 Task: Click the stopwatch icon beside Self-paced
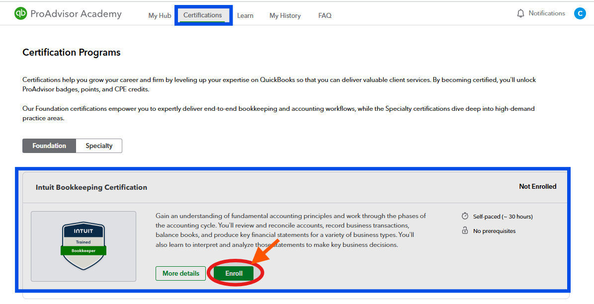465,216
